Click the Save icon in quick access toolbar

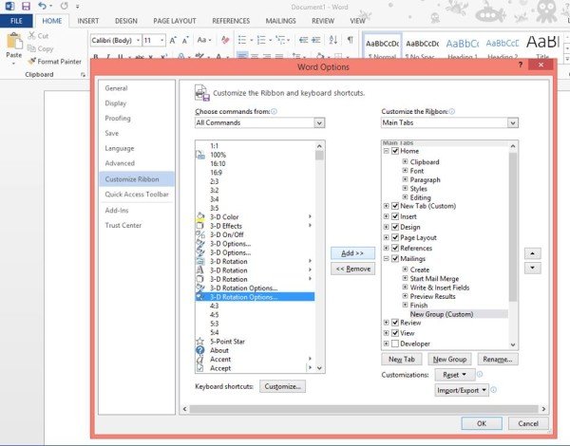pyautogui.click(x=26, y=6)
